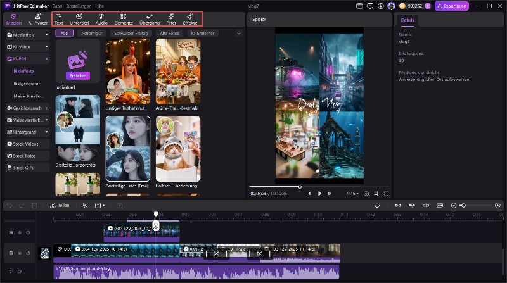The height and width of the screenshot is (283, 507).
Task: Collapse the KI-Bild section
Action: [x=47, y=58]
